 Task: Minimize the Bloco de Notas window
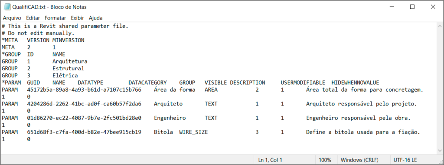tap(392, 7)
